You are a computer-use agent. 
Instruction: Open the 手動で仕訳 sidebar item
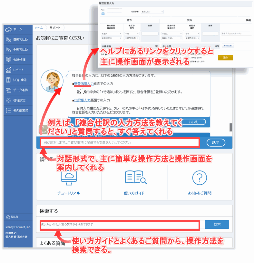[18, 49]
